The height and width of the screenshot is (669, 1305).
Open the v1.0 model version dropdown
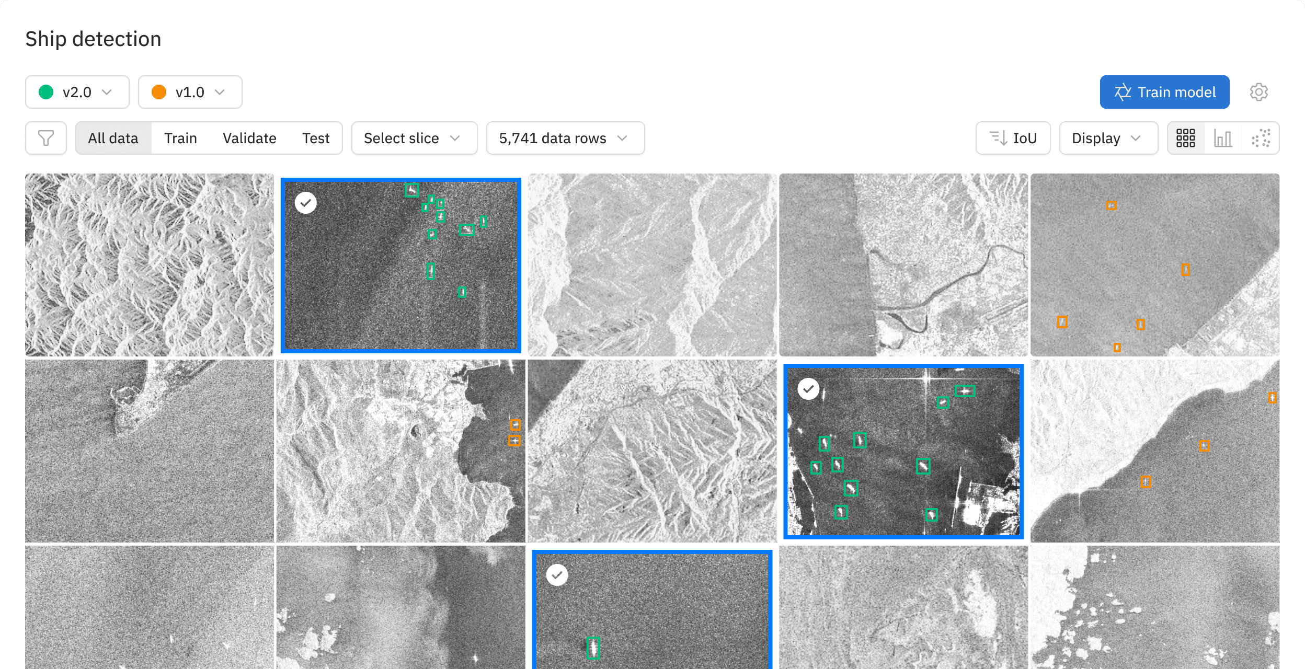pos(190,92)
